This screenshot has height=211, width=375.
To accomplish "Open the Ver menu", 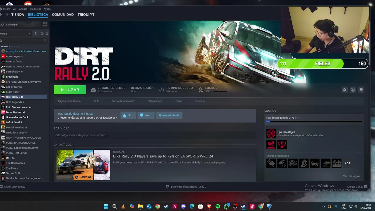I will tap(15, 9).
